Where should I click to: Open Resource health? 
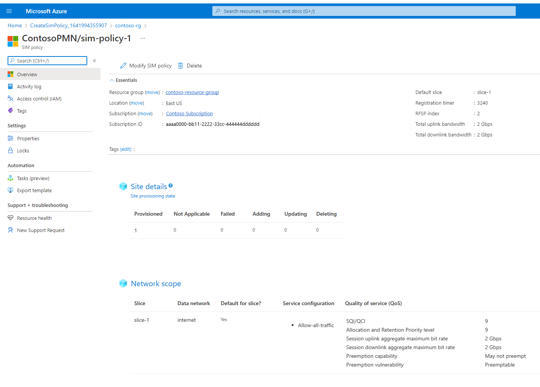point(34,218)
